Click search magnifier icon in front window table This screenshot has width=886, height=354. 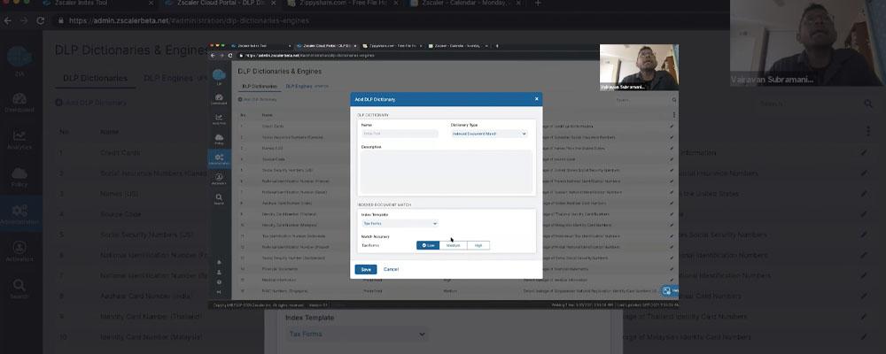(674, 99)
